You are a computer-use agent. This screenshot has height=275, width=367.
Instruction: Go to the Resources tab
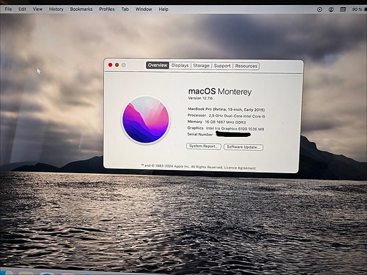click(x=246, y=66)
